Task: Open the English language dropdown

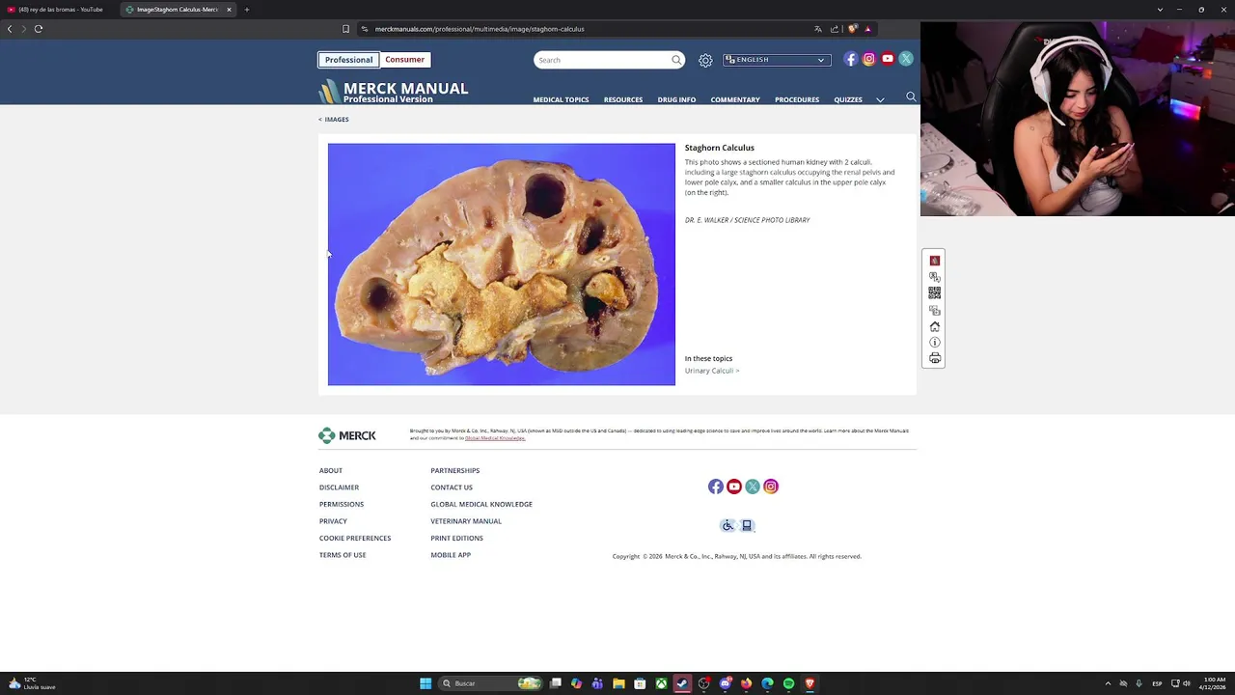Action: pos(777,60)
